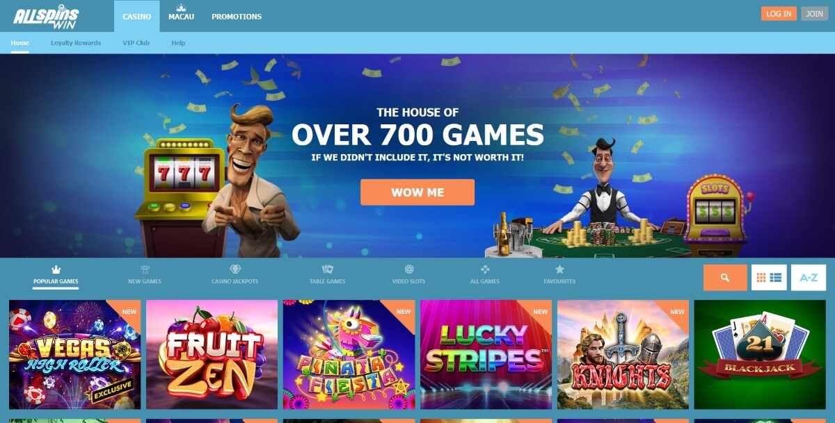
Task: Open the New Games category icon
Action: pos(145,269)
